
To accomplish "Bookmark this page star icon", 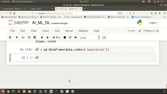I will 134,13.
